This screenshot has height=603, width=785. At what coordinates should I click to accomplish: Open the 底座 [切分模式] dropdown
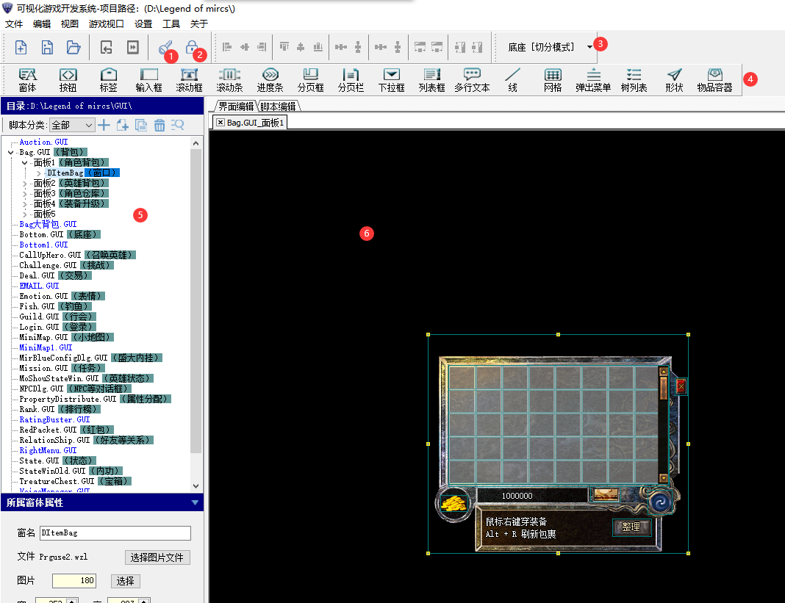pyautogui.click(x=589, y=47)
